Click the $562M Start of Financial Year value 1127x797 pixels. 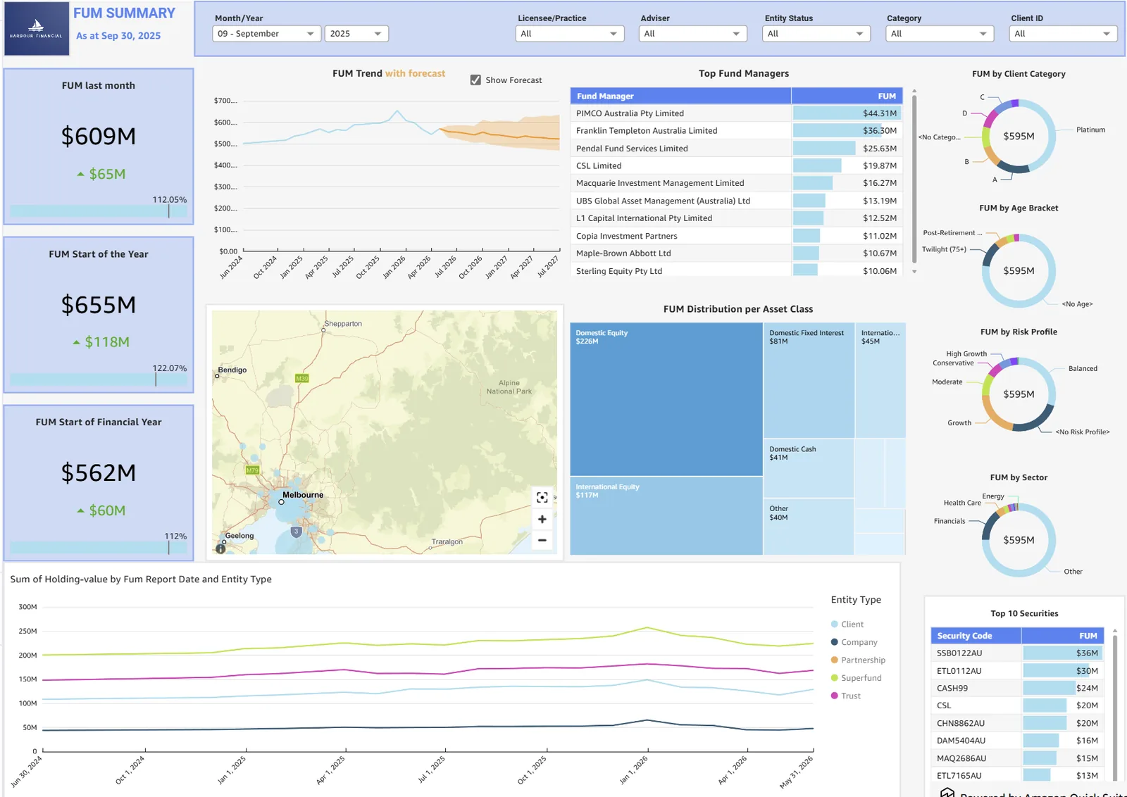pos(99,473)
